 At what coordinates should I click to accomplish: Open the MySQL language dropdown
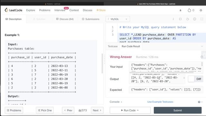point(118,19)
